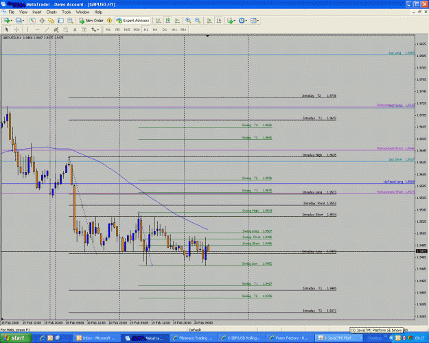The image size is (429, 343).
Task: Switch chart to candlesticks type
Action: coord(167,21)
